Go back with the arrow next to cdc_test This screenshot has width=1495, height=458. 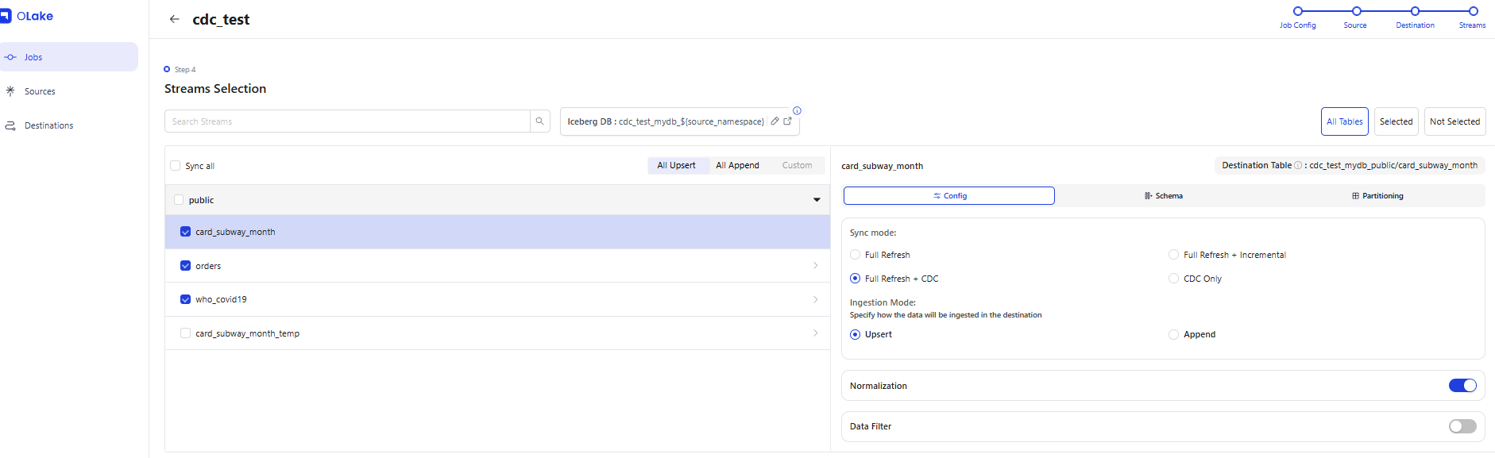click(x=175, y=19)
